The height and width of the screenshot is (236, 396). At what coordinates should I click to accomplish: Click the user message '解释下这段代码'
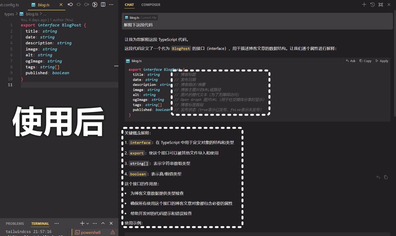(138, 25)
